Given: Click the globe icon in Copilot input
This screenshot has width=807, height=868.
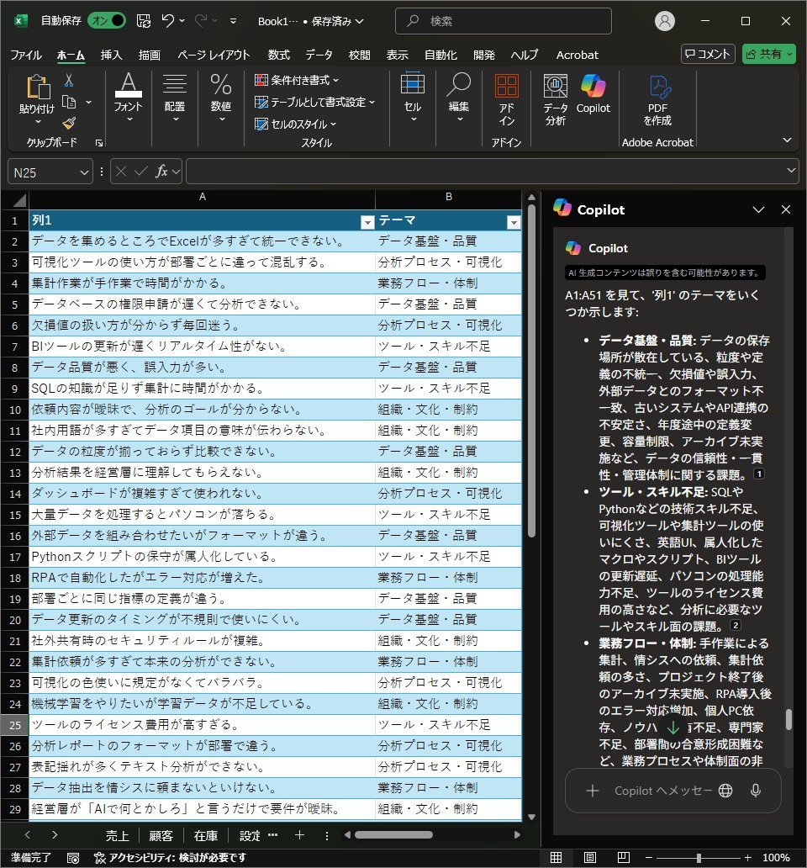Looking at the screenshot, I should pos(725,791).
